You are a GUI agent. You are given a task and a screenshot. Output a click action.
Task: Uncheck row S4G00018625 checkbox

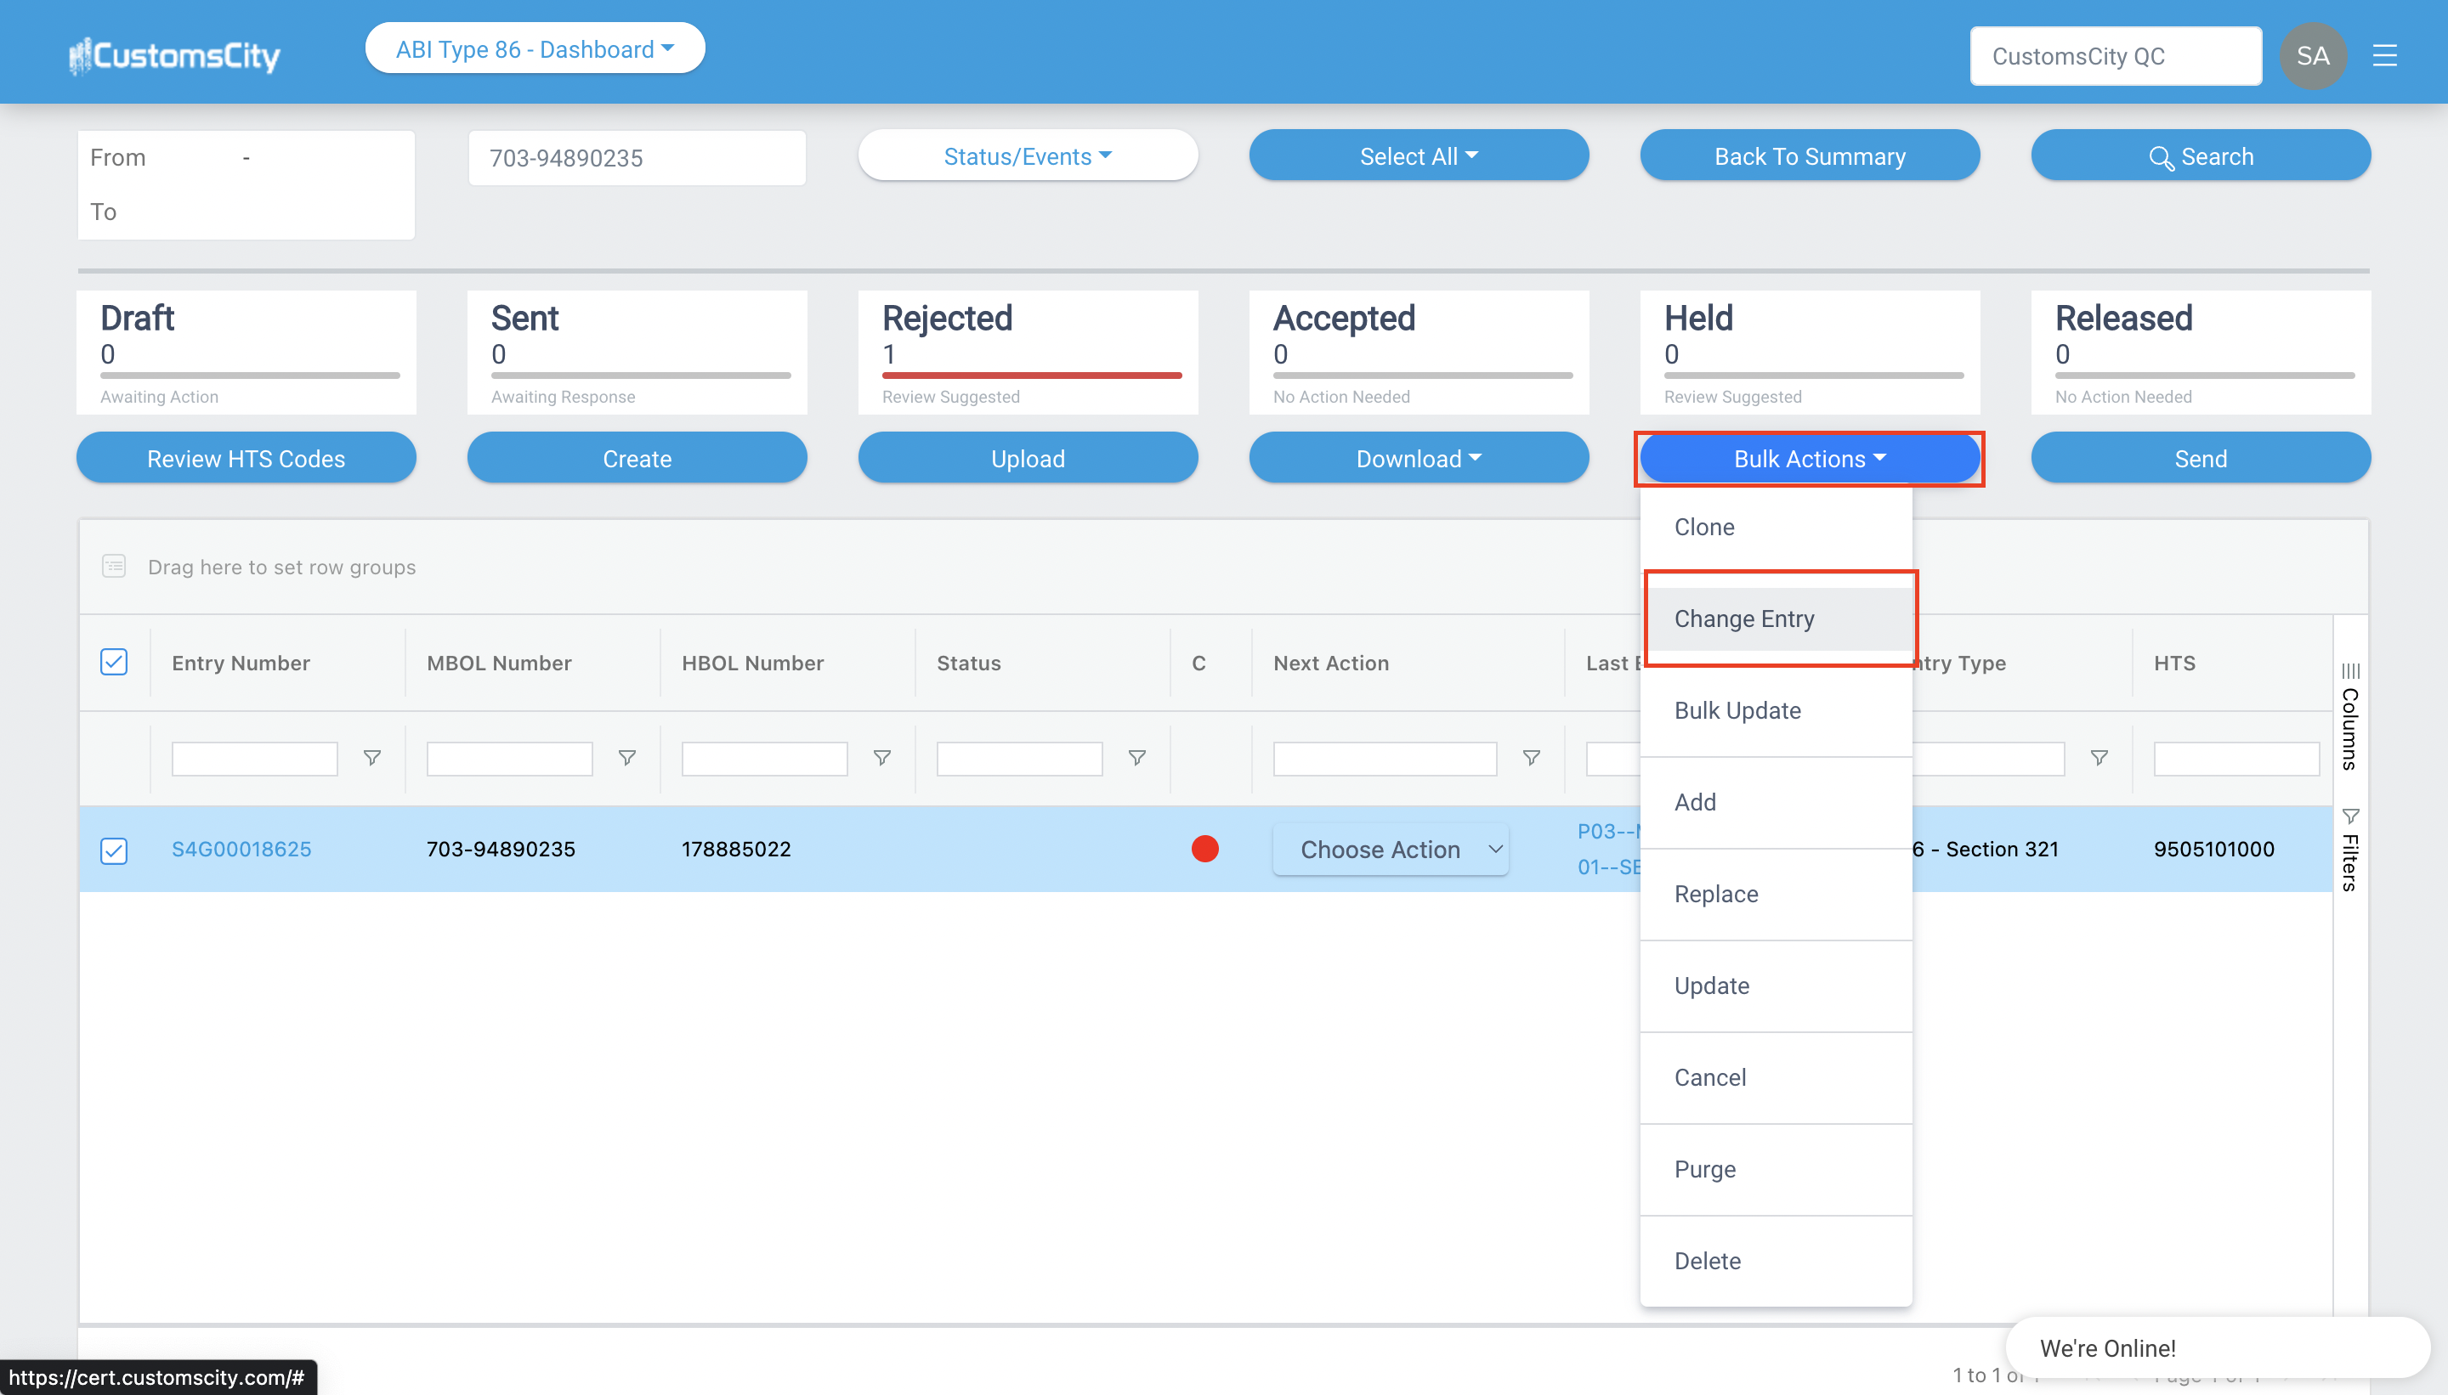pyautogui.click(x=114, y=850)
